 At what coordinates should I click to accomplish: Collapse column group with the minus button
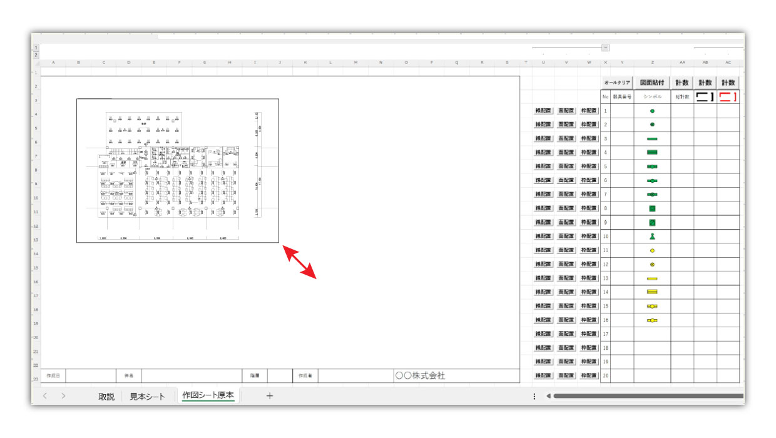(605, 48)
